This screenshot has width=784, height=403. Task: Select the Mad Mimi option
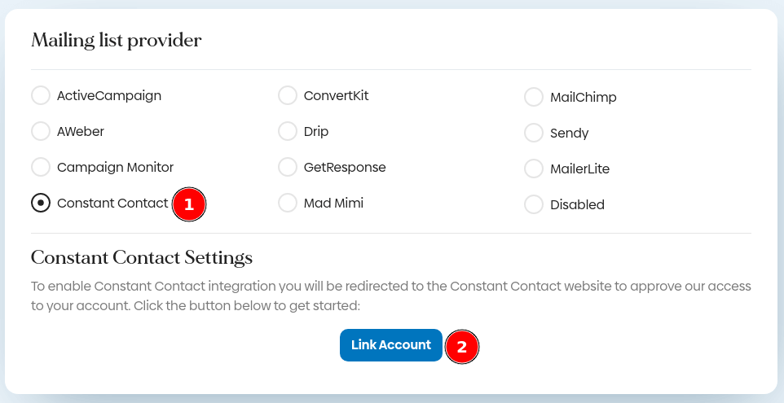tap(288, 203)
